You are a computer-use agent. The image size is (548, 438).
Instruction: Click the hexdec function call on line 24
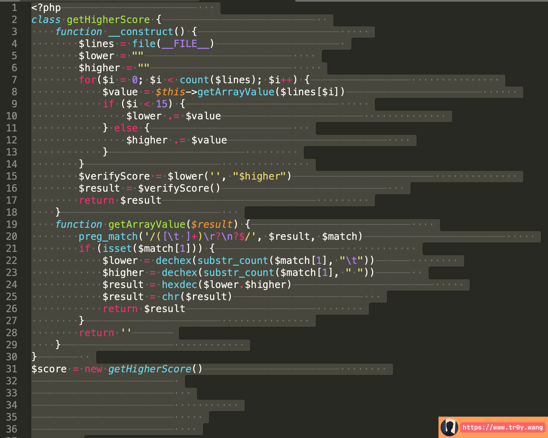179,285
